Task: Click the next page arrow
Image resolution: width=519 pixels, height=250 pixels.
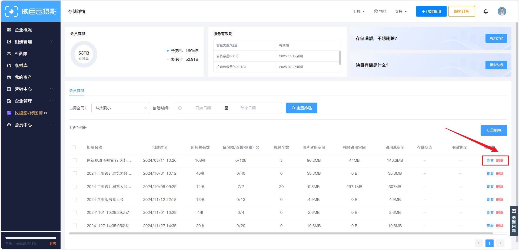Action: 500,243
